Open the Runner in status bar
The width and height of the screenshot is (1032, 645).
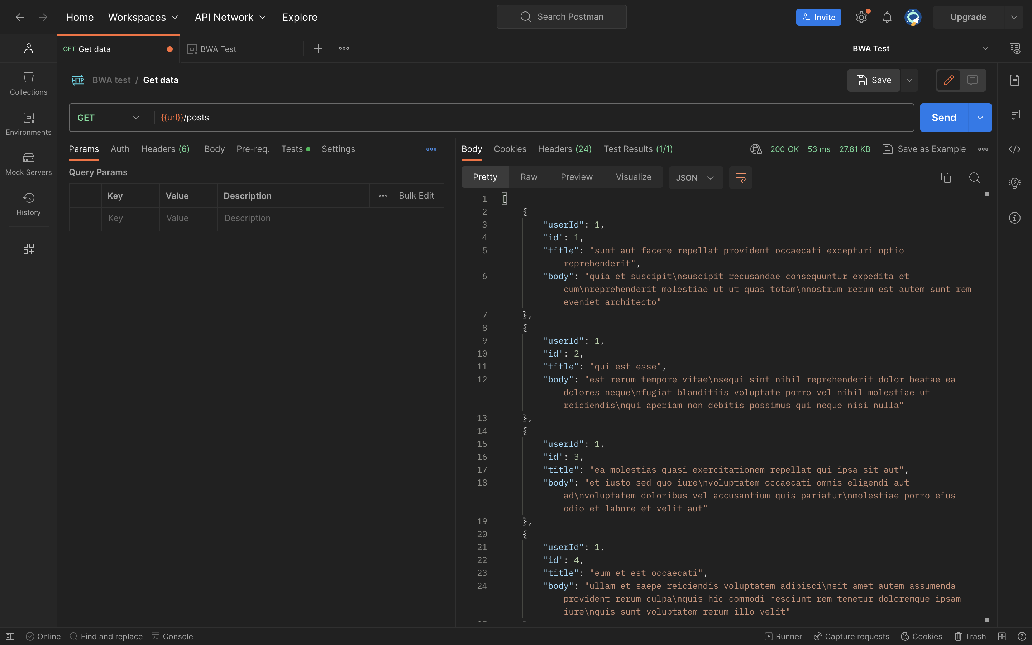[783, 636]
